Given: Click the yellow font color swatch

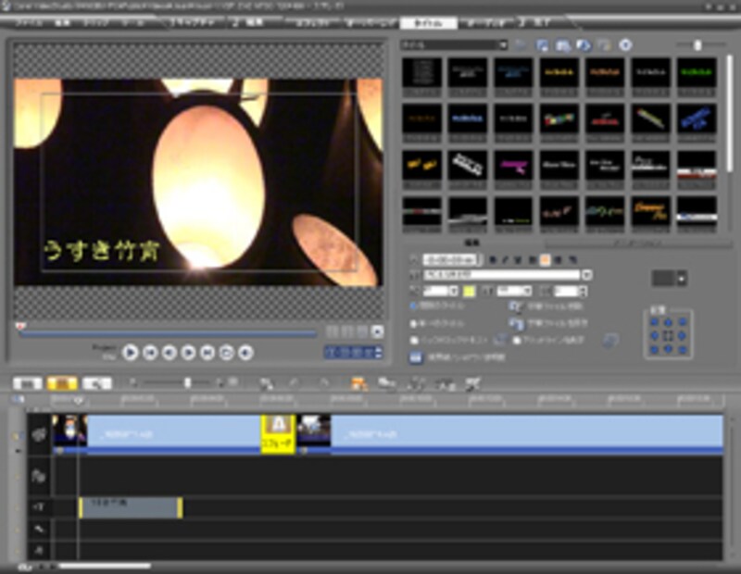Looking at the screenshot, I should coord(469,291).
